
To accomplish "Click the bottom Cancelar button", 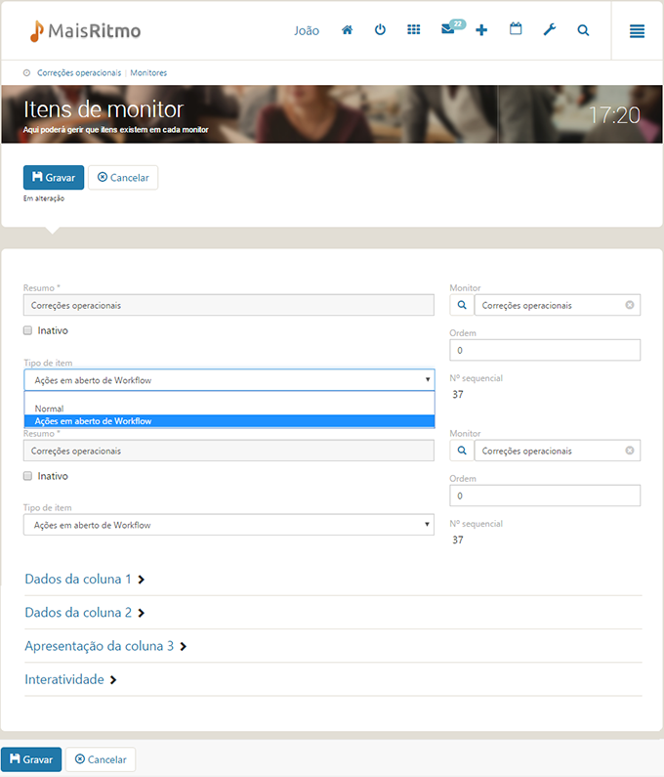I will [101, 759].
